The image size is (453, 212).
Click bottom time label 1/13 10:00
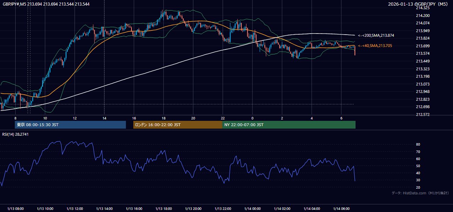pyautogui.click(x=45, y=209)
